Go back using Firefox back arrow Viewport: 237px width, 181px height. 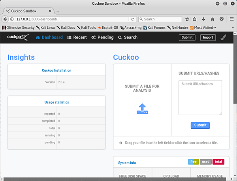[6, 19]
